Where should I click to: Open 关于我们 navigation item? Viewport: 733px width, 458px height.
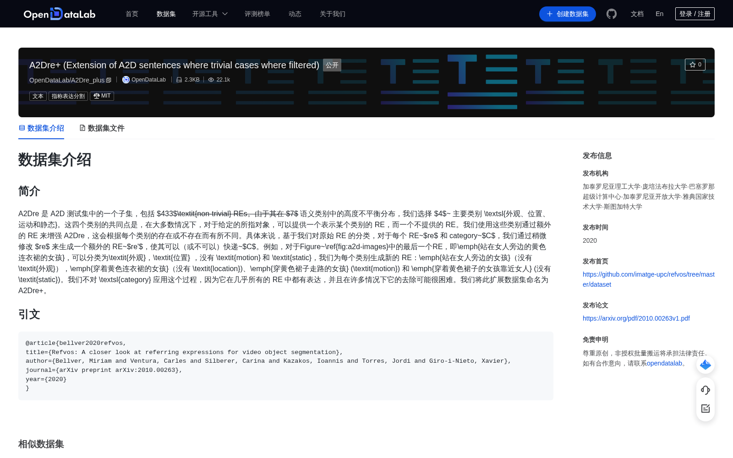click(x=333, y=14)
